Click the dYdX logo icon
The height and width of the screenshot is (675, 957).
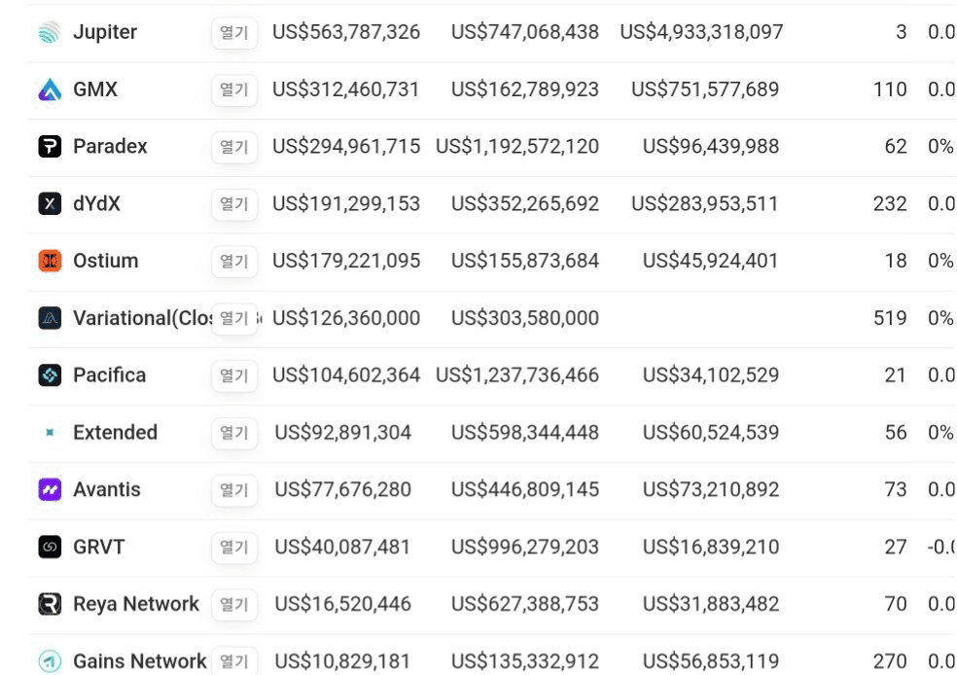pos(50,204)
